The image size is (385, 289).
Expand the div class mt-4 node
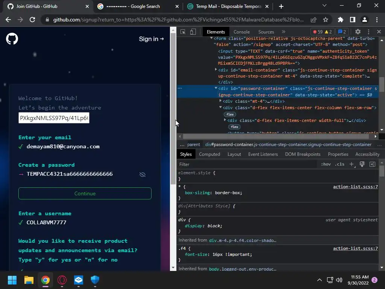click(220, 101)
